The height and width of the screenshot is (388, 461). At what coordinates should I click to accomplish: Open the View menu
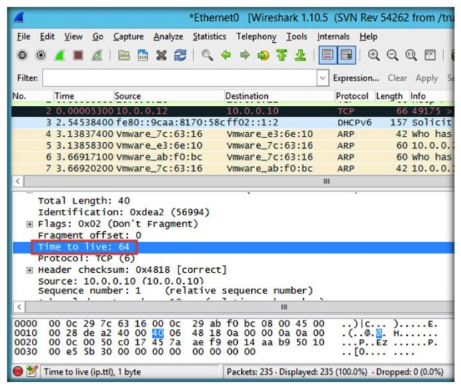73,37
